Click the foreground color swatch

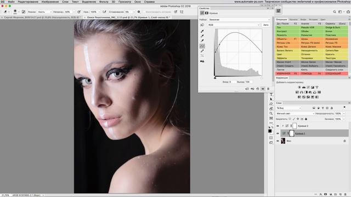(x=270, y=131)
